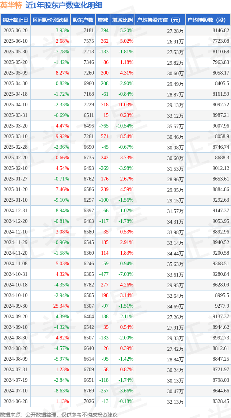Click the 区间股价涨跌幅 column header
The image size is (231, 418).
pyautogui.click(x=51, y=20)
